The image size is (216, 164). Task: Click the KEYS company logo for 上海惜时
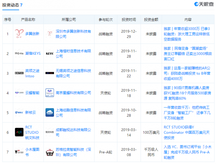point(50,53)
